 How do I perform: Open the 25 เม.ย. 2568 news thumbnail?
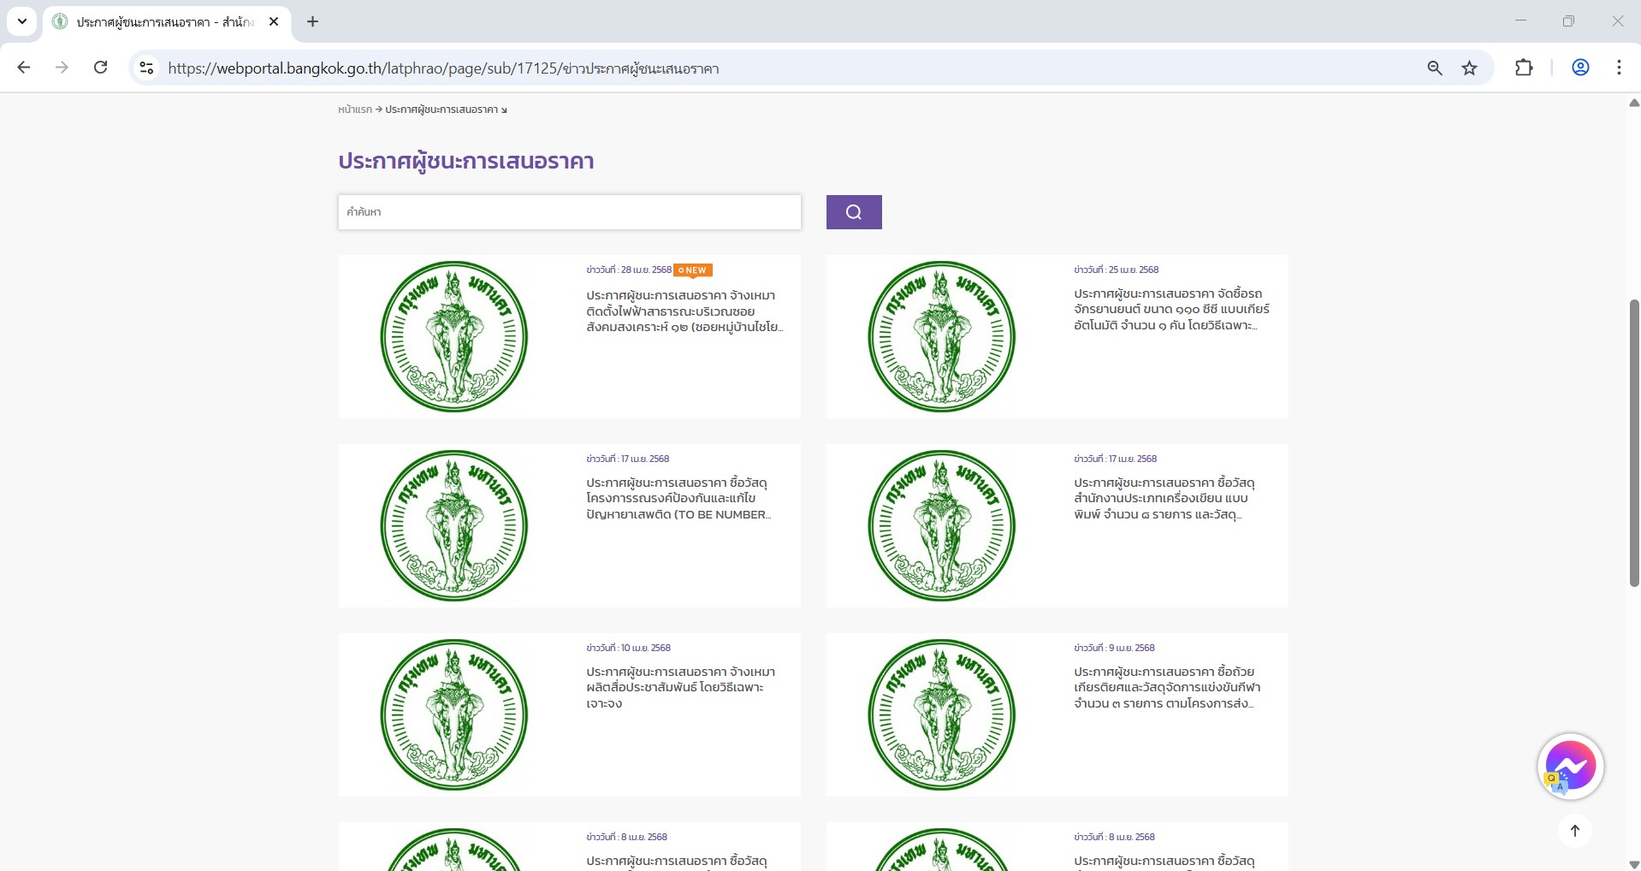click(x=942, y=336)
